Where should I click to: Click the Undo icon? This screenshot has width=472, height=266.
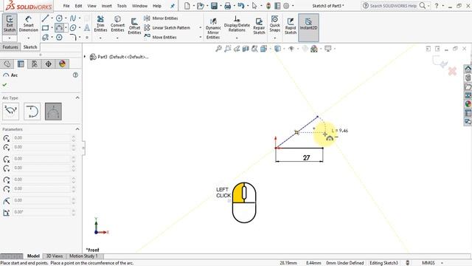241,6
